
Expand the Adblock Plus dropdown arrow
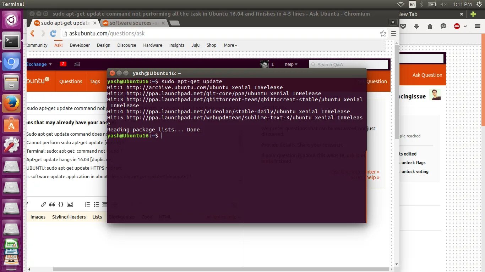click(465, 27)
